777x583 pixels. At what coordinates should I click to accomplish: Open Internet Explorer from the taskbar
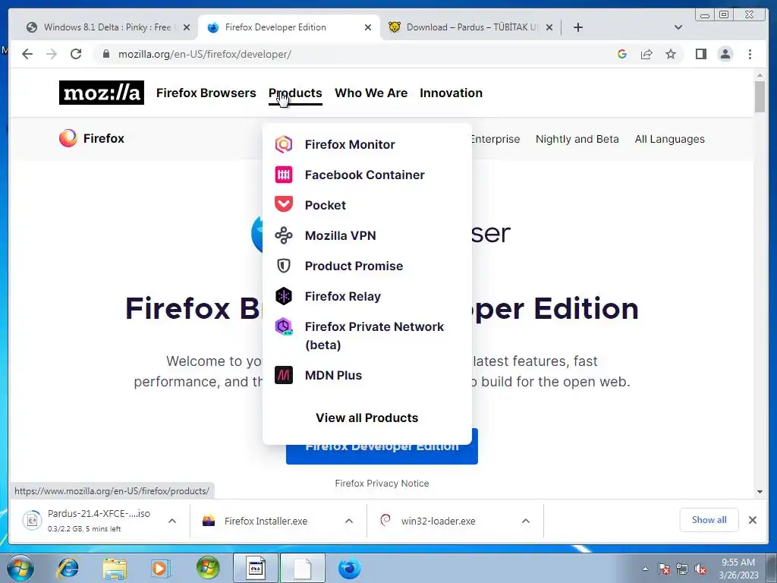[68, 568]
